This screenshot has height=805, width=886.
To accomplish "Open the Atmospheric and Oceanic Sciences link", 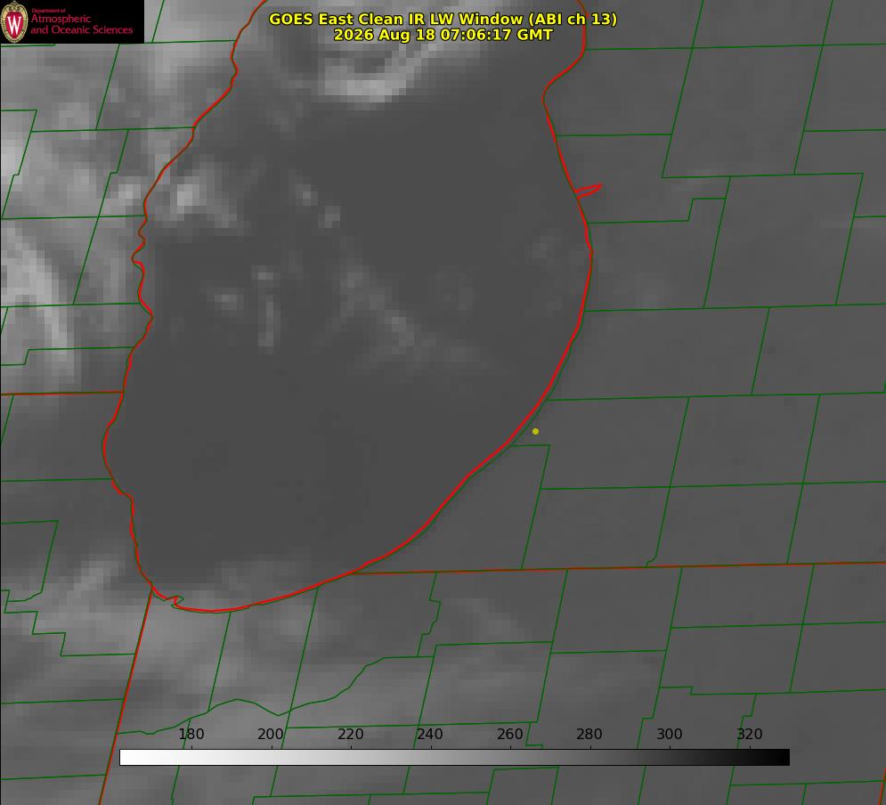I will tap(81, 24).
